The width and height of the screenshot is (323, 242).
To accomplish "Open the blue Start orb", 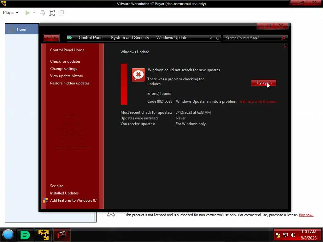I will (x=8, y=235).
